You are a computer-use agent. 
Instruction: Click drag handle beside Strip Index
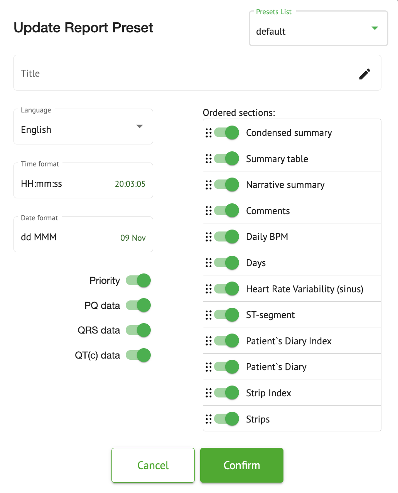tap(209, 393)
